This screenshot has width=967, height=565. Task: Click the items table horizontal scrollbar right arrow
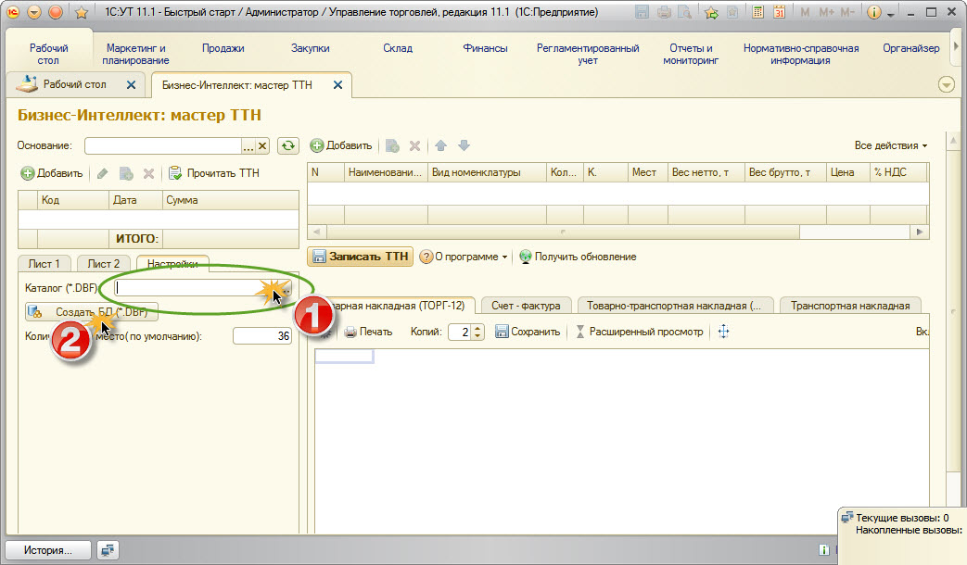[919, 232]
